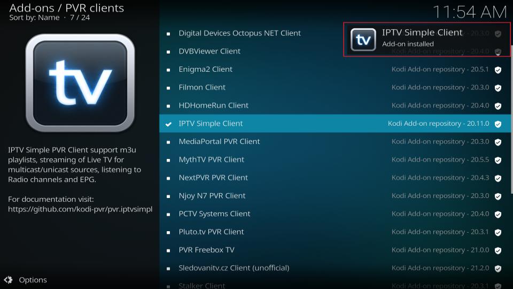Click the verified shield icon for MediaPortal PVR Client

[498, 142]
